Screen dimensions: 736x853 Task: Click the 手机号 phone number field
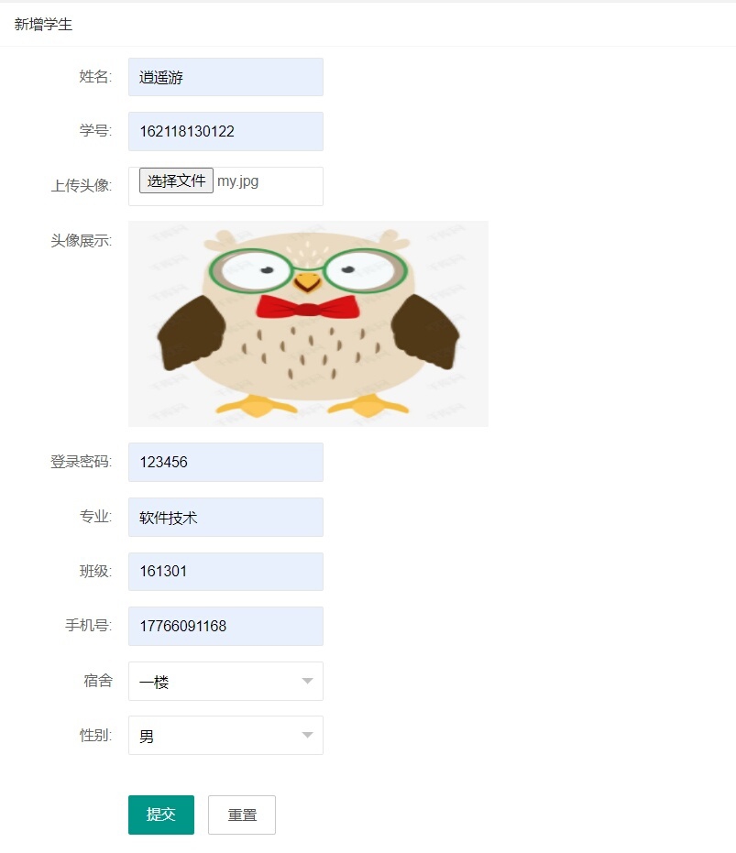click(225, 626)
